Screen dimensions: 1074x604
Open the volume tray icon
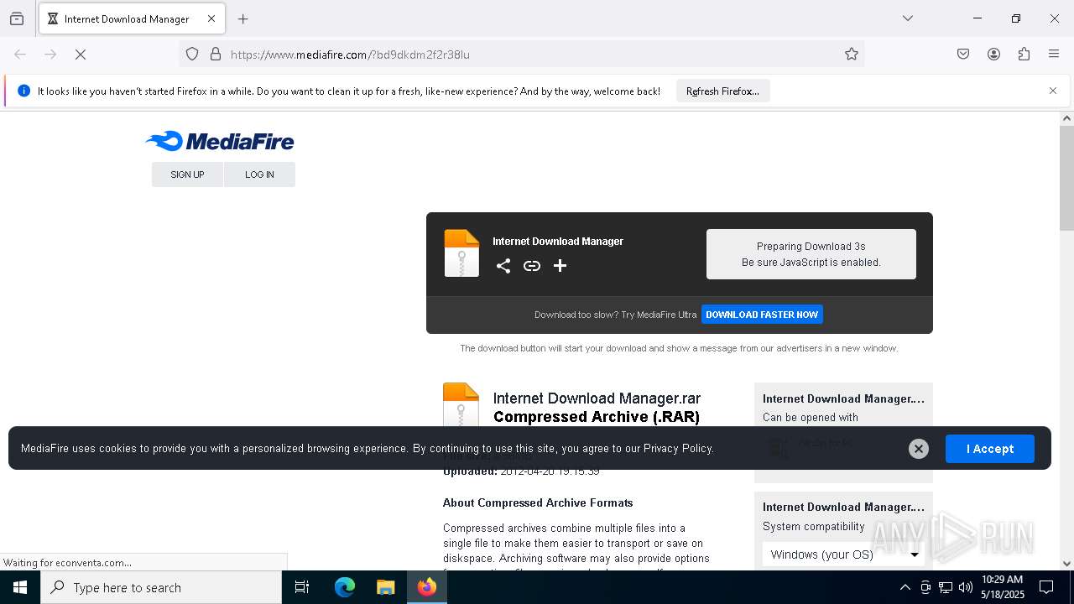coord(966,587)
